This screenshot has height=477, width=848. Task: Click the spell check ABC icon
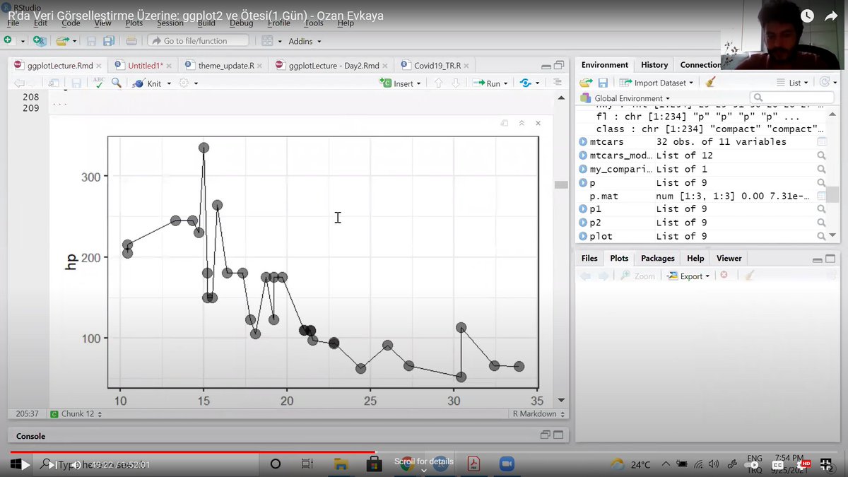tap(99, 83)
